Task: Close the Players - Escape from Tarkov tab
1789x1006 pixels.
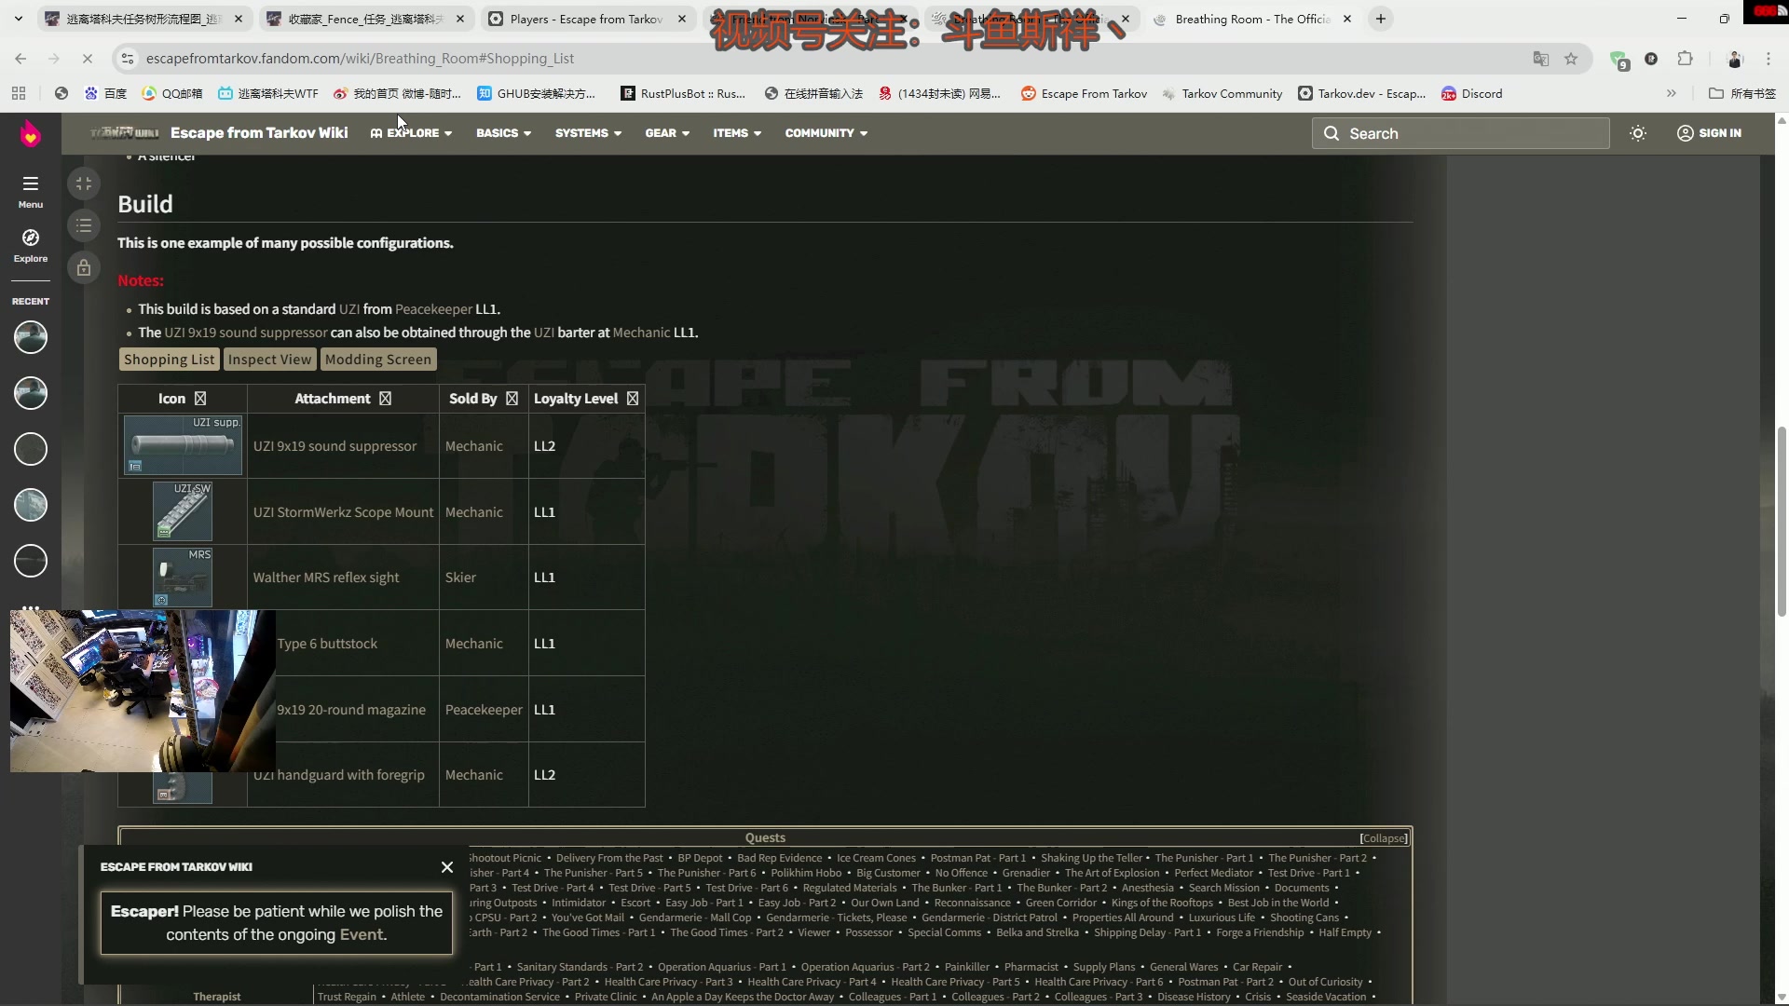Action: 682,19
